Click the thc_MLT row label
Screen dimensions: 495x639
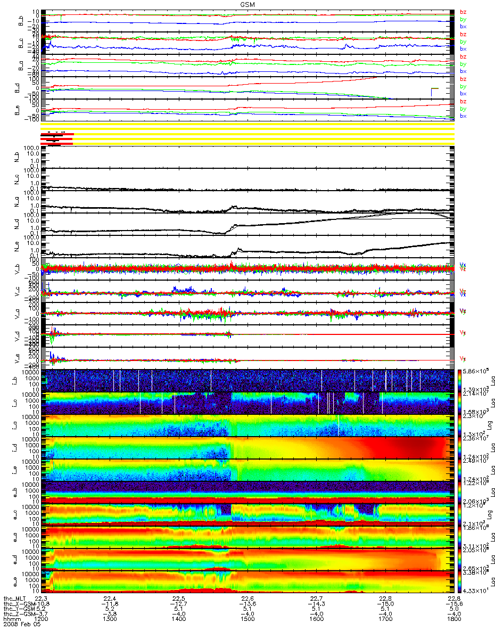tap(15, 599)
